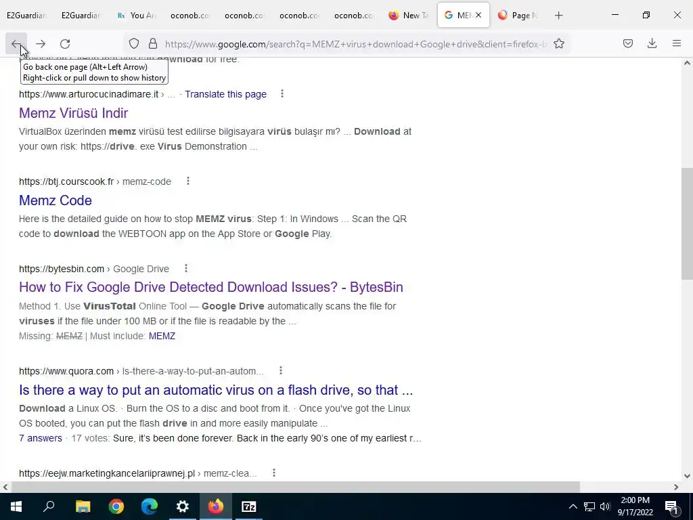The height and width of the screenshot is (520, 693).
Task: Switch to the You Are tab
Action: pos(136,16)
